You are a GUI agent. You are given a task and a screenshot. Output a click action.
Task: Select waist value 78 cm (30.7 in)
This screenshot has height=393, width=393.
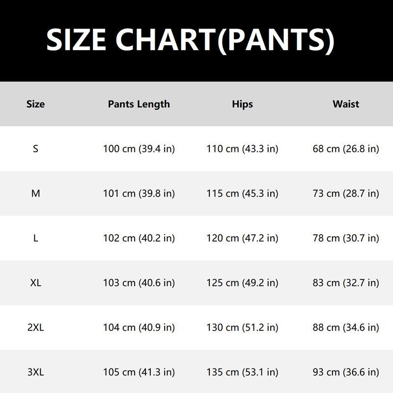click(346, 238)
